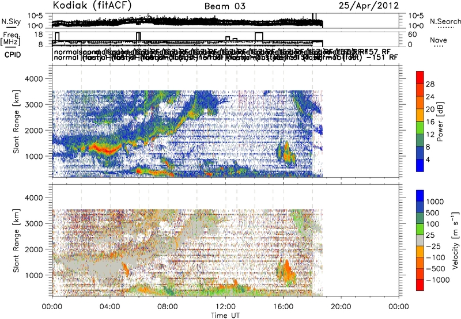The height and width of the screenshot is (319, 461).
Task: Click the 04:00 time axis label
Action: tap(110, 307)
